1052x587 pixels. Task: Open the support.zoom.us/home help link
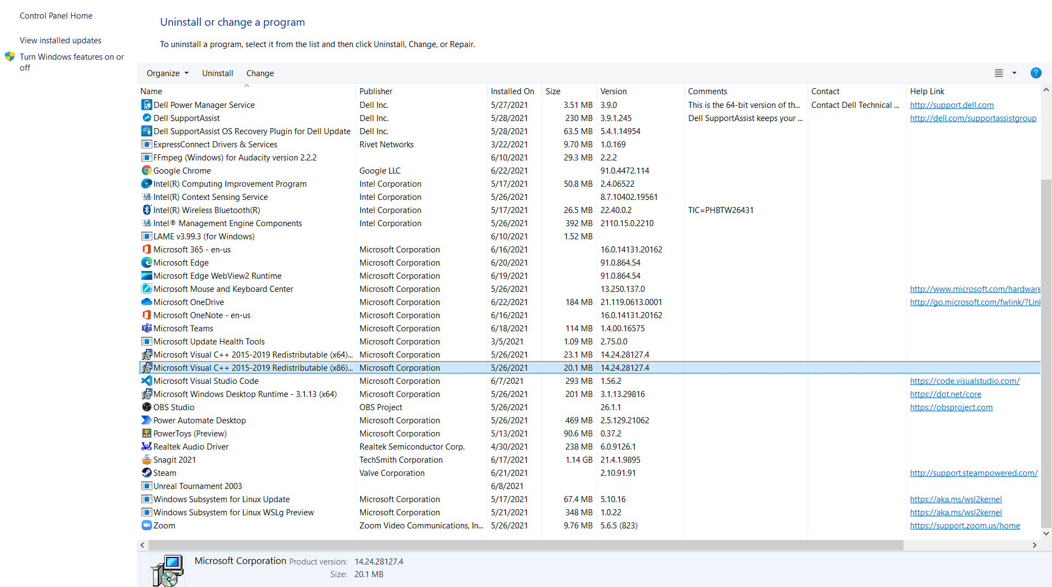(965, 525)
